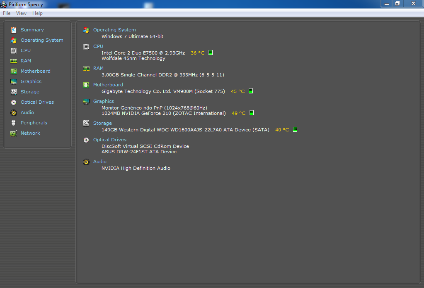Click green temperature indicator next to motherboard 45 °C

coord(251,91)
